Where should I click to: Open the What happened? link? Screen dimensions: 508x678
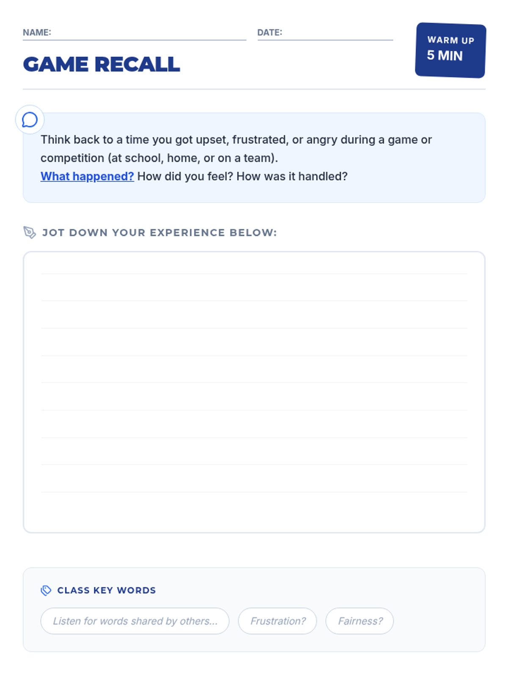click(87, 176)
